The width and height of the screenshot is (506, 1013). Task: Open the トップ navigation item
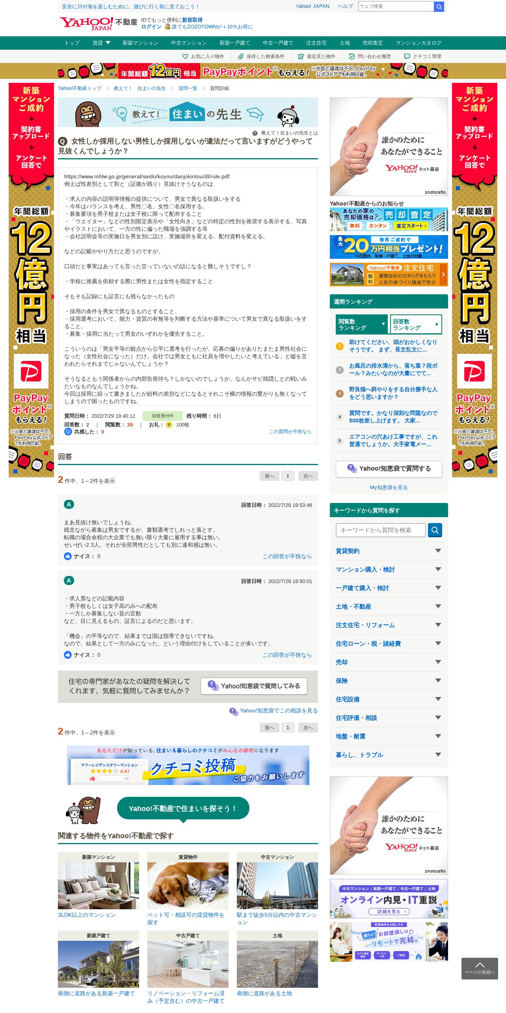tap(72, 43)
